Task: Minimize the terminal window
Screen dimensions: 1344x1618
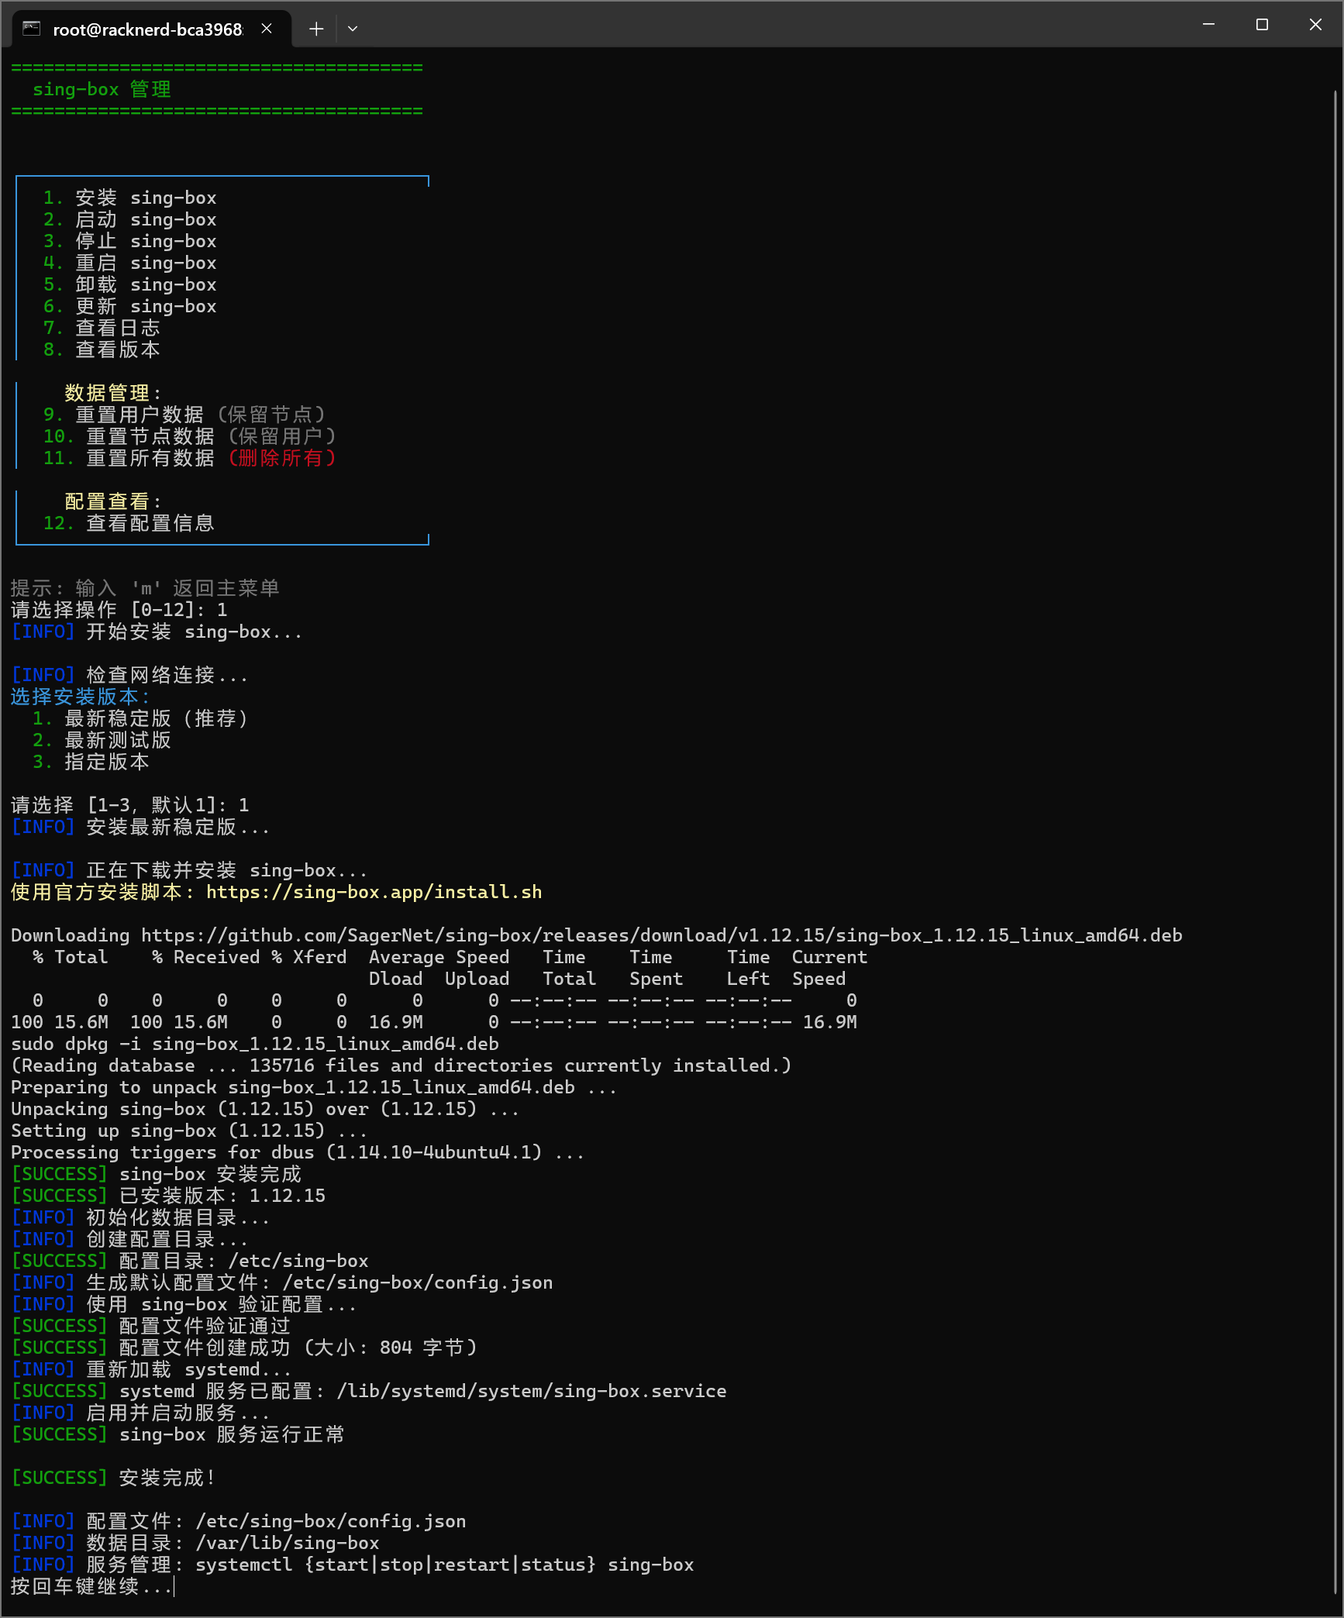Action: 1208,24
